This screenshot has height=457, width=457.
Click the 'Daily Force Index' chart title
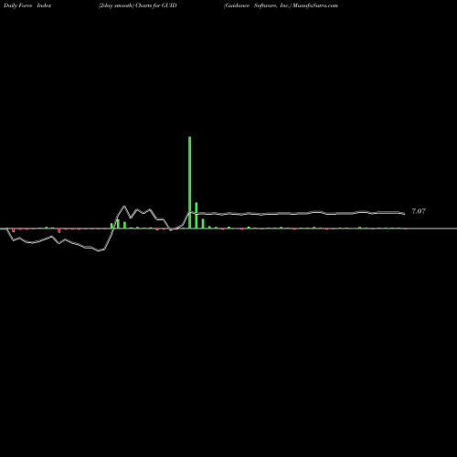(x=27, y=5)
